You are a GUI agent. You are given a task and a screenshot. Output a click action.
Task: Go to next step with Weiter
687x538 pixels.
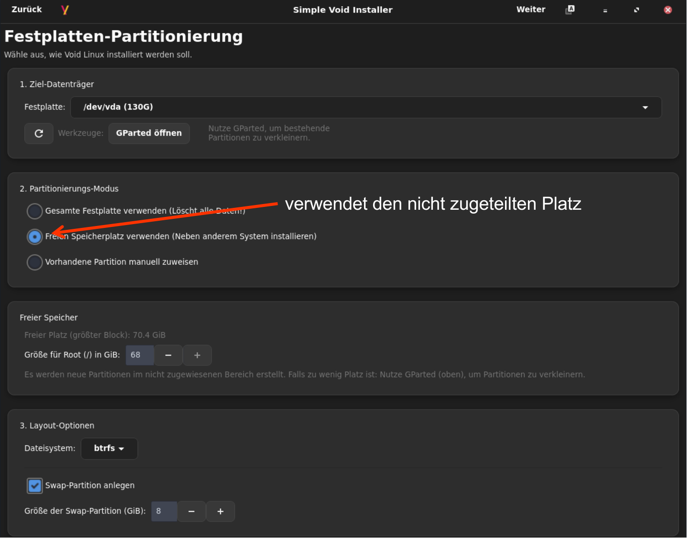pos(530,10)
